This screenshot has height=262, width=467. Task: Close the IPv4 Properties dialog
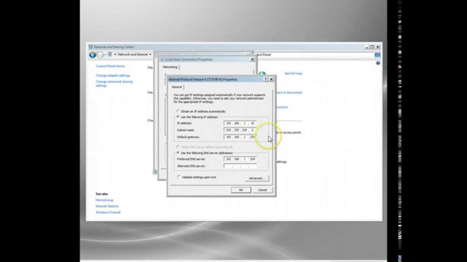tap(271, 79)
